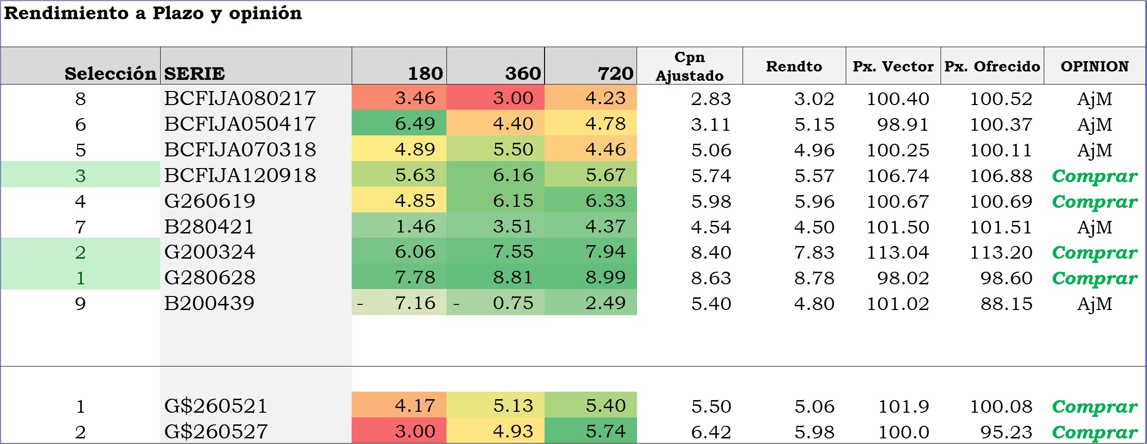Click the Px. Vector header

click(x=893, y=66)
